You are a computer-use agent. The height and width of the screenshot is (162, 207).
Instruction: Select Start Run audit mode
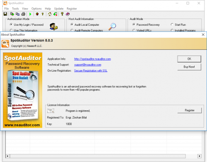click(x=178, y=24)
